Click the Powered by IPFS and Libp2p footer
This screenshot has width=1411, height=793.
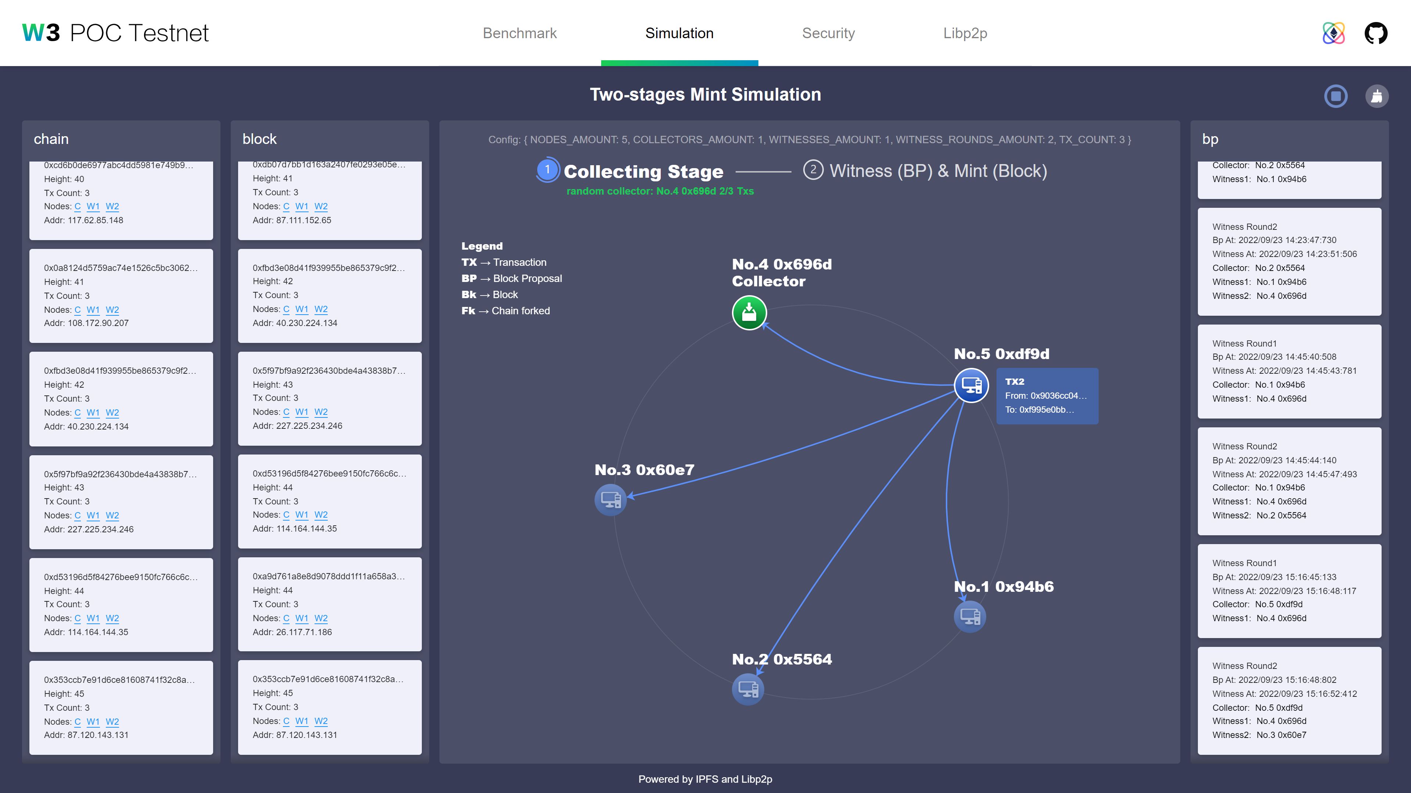click(705, 779)
